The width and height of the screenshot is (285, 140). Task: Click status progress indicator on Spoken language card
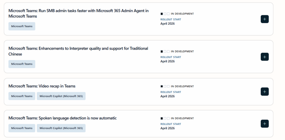(165, 118)
